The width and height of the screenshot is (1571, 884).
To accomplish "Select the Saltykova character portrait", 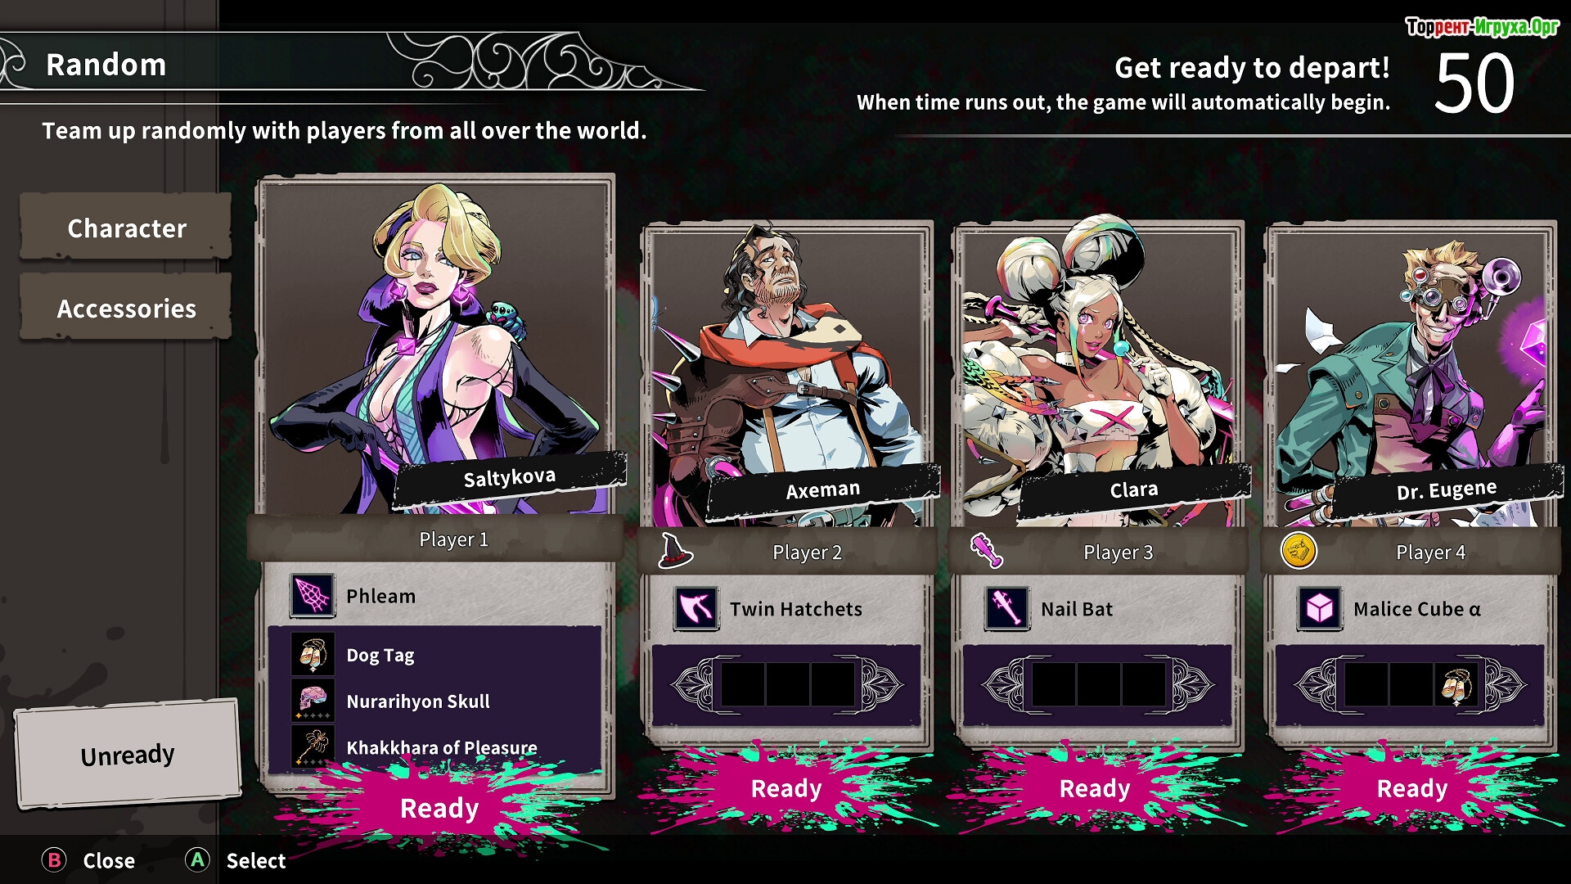I will (x=435, y=348).
